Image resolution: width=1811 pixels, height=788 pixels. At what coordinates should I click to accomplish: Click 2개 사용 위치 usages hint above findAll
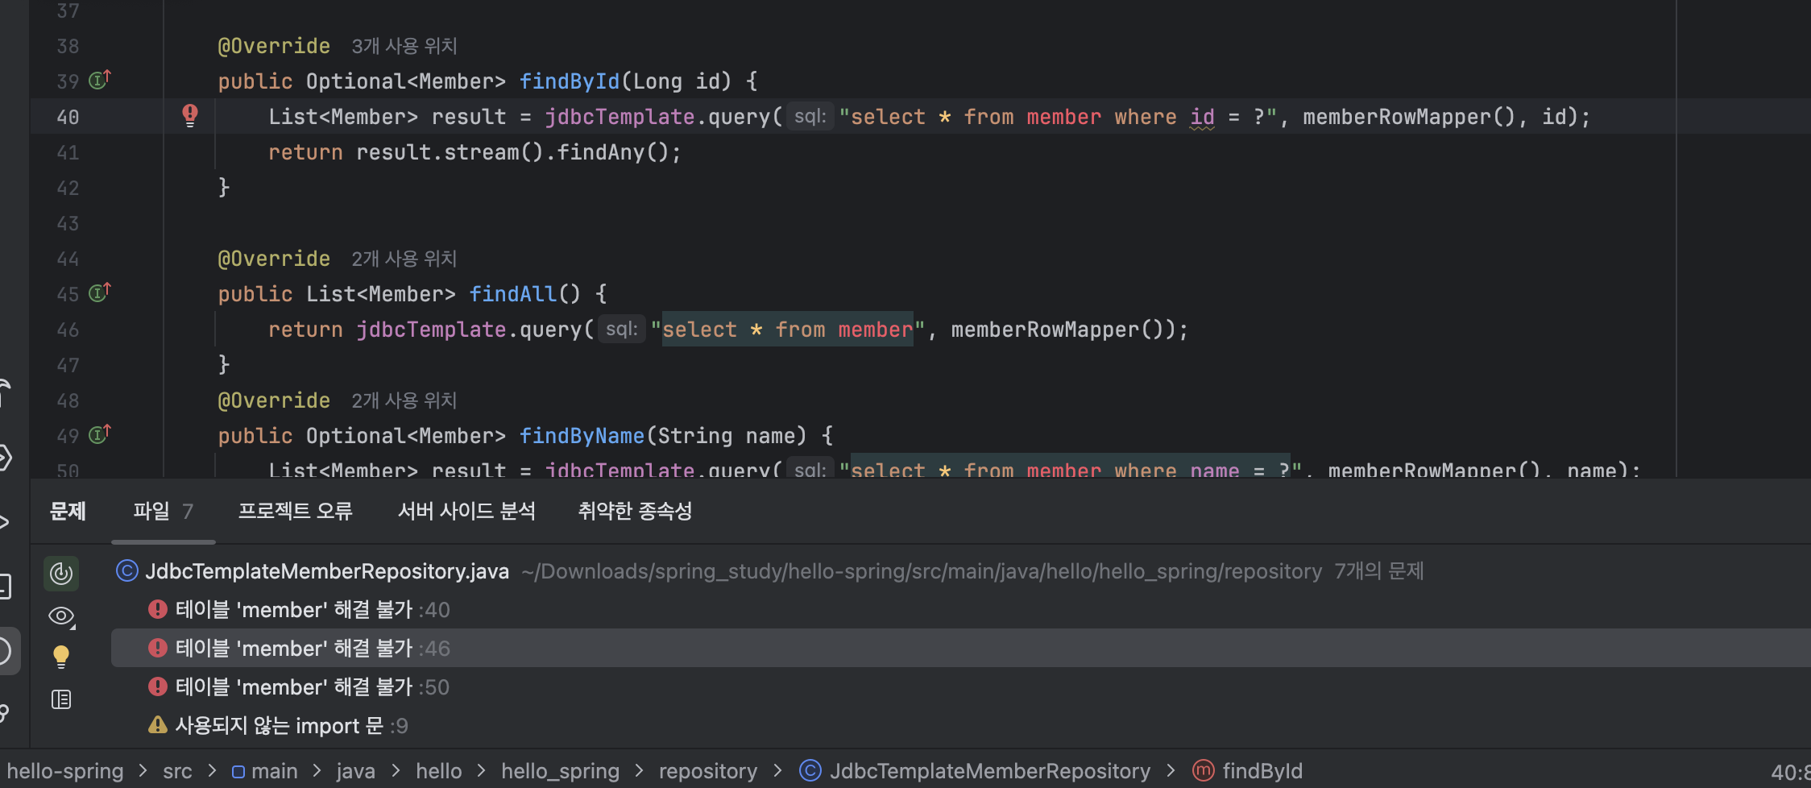coord(404,259)
